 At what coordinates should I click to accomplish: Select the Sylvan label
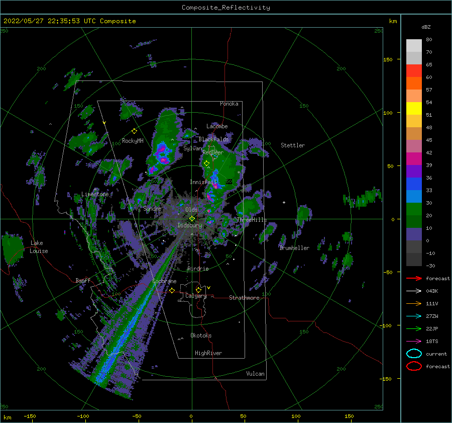click(192, 148)
